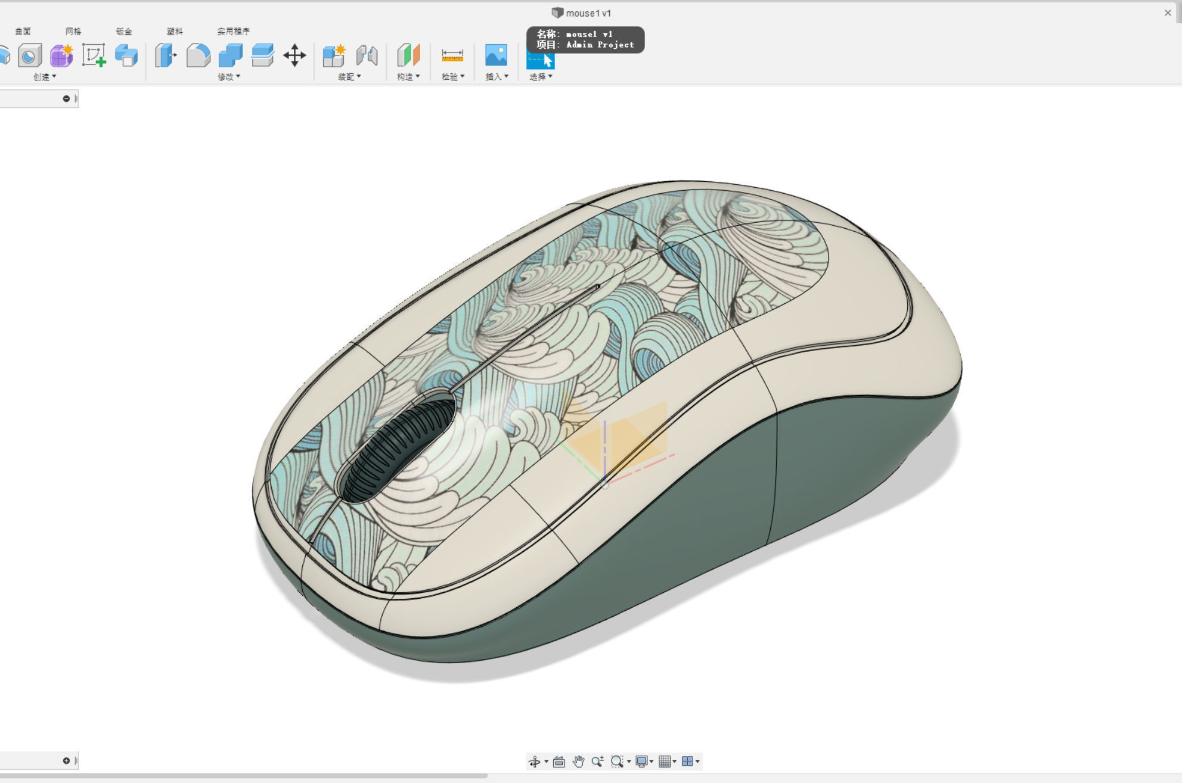Click the Combine bodies icon
Screen dimensions: 1182x783
point(230,55)
